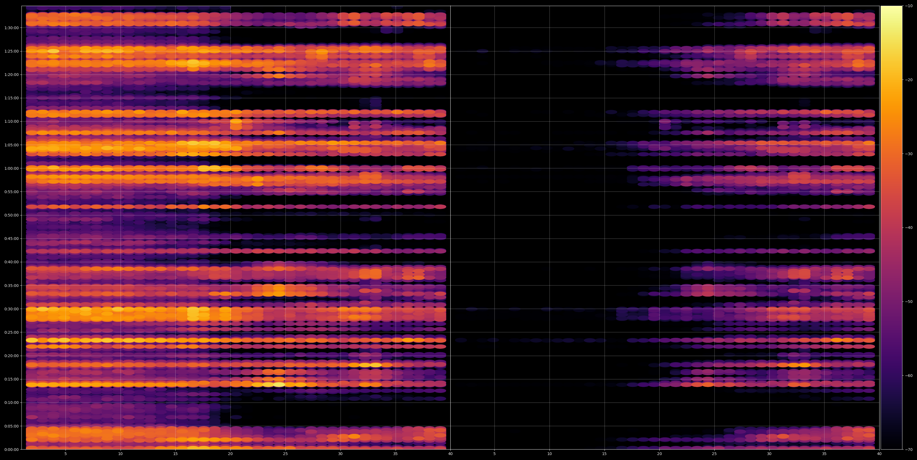The width and height of the screenshot is (917, 460).
Task: Pick the "−40" colorbar tick label
Action: [909, 228]
